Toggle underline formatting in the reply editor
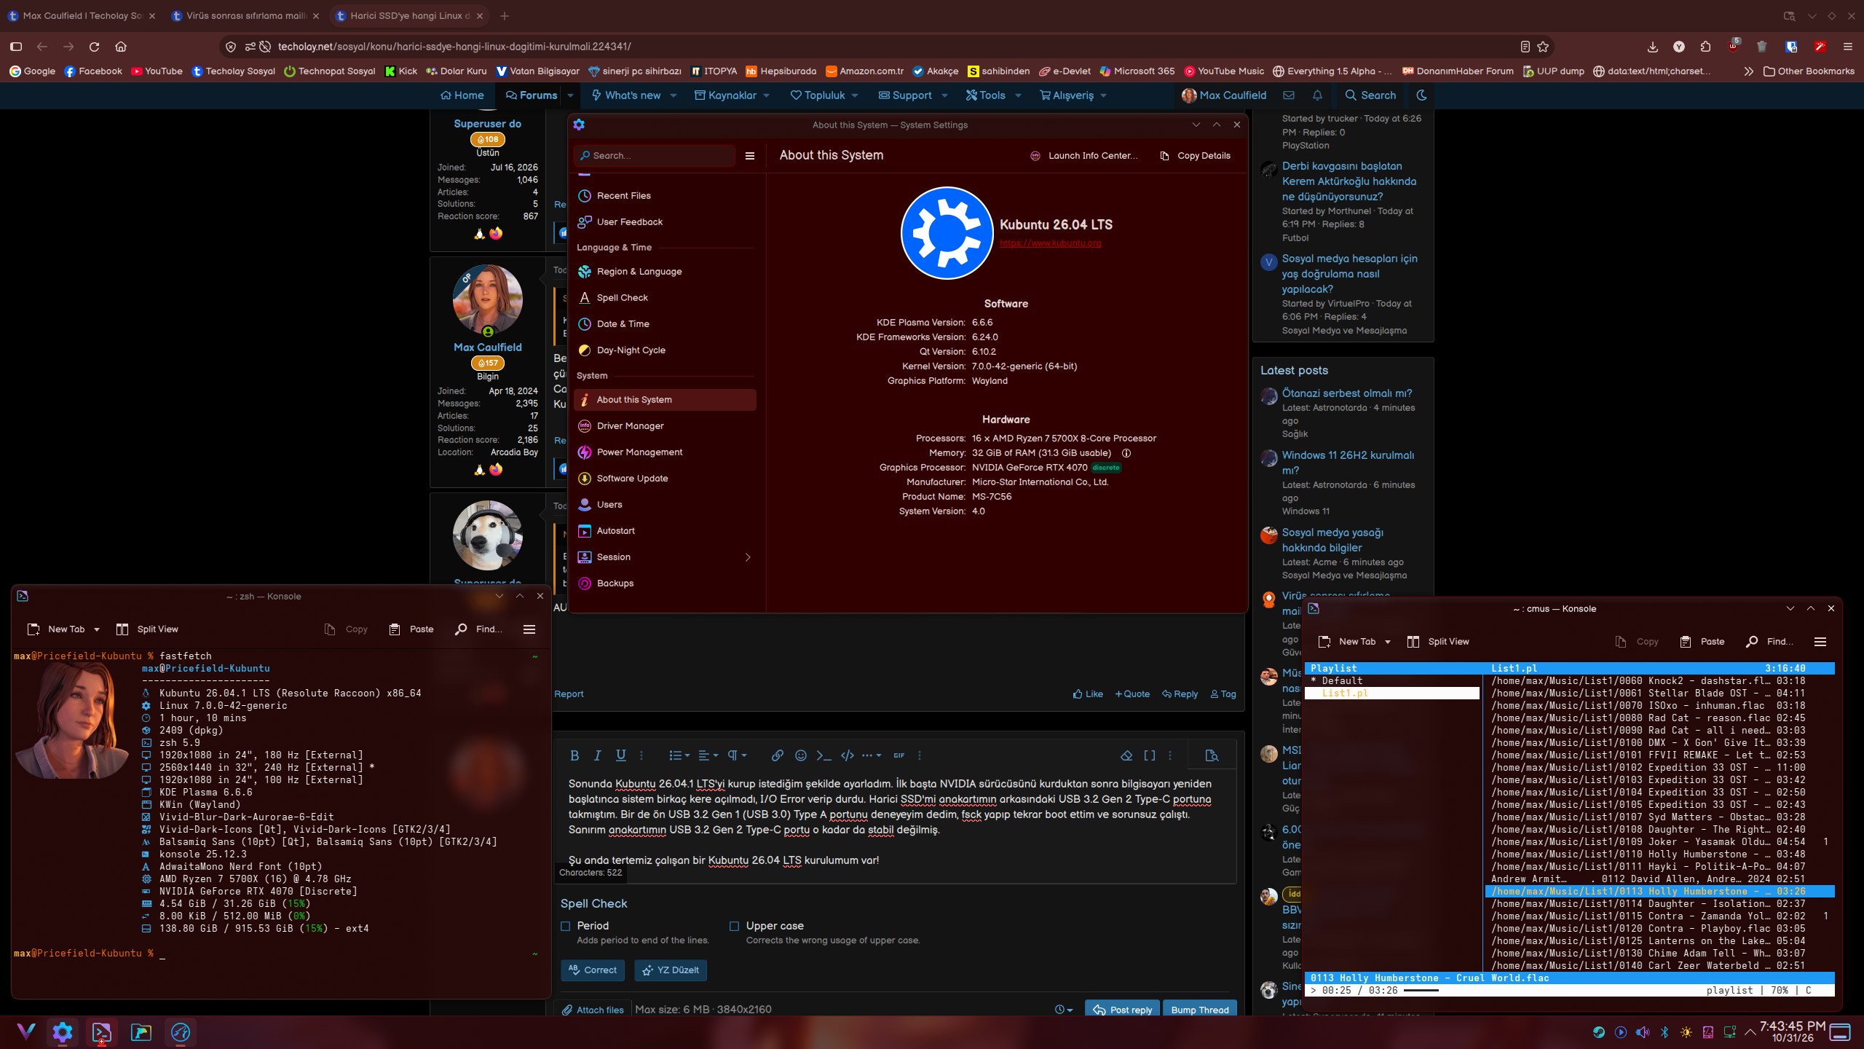1864x1049 pixels. (x=621, y=755)
